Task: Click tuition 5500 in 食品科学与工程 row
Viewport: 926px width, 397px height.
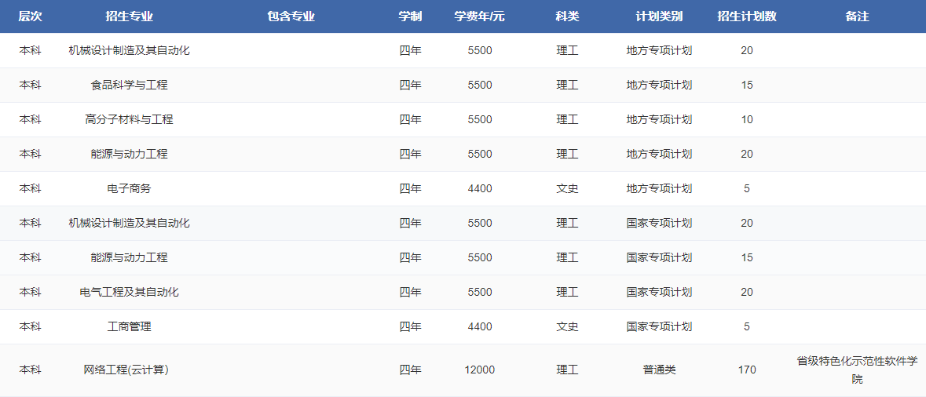Action: tap(480, 85)
